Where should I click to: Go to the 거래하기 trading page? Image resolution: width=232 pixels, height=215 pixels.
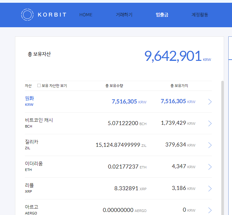tap(124, 15)
